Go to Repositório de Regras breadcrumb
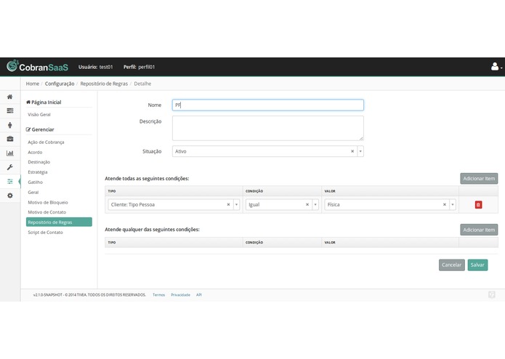The image size is (505, 359). tap(104, 84)
